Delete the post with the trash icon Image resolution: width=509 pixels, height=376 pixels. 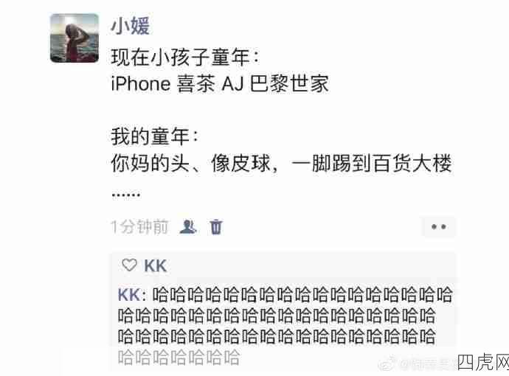[x=216, y=226]
